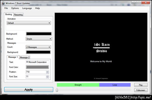Screen dimensions: 152x100
Task: Click the Position value field 718
Action: [36, 72]
